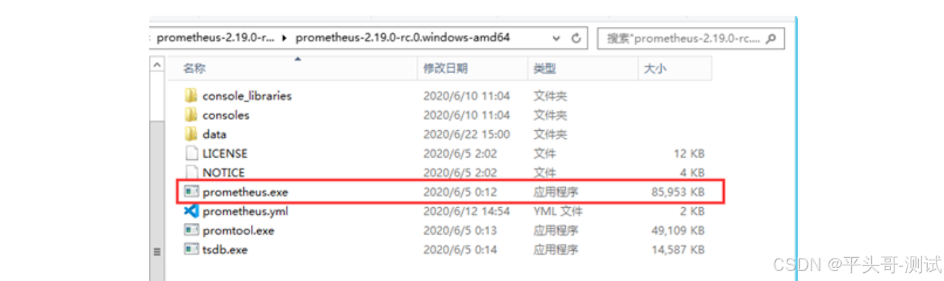Select the prometheus.yml file name
The width and height of the screenshot is (944, 281).
245,211
